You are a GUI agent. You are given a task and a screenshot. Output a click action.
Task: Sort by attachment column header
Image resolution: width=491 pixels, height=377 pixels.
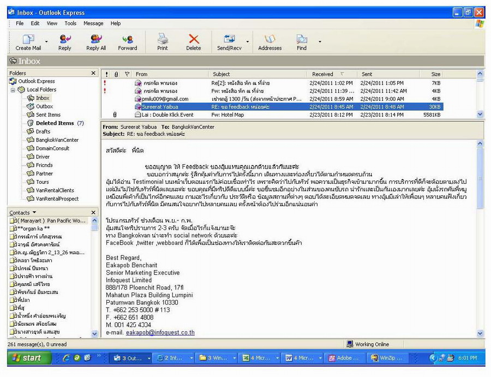[x=116, y=74]
